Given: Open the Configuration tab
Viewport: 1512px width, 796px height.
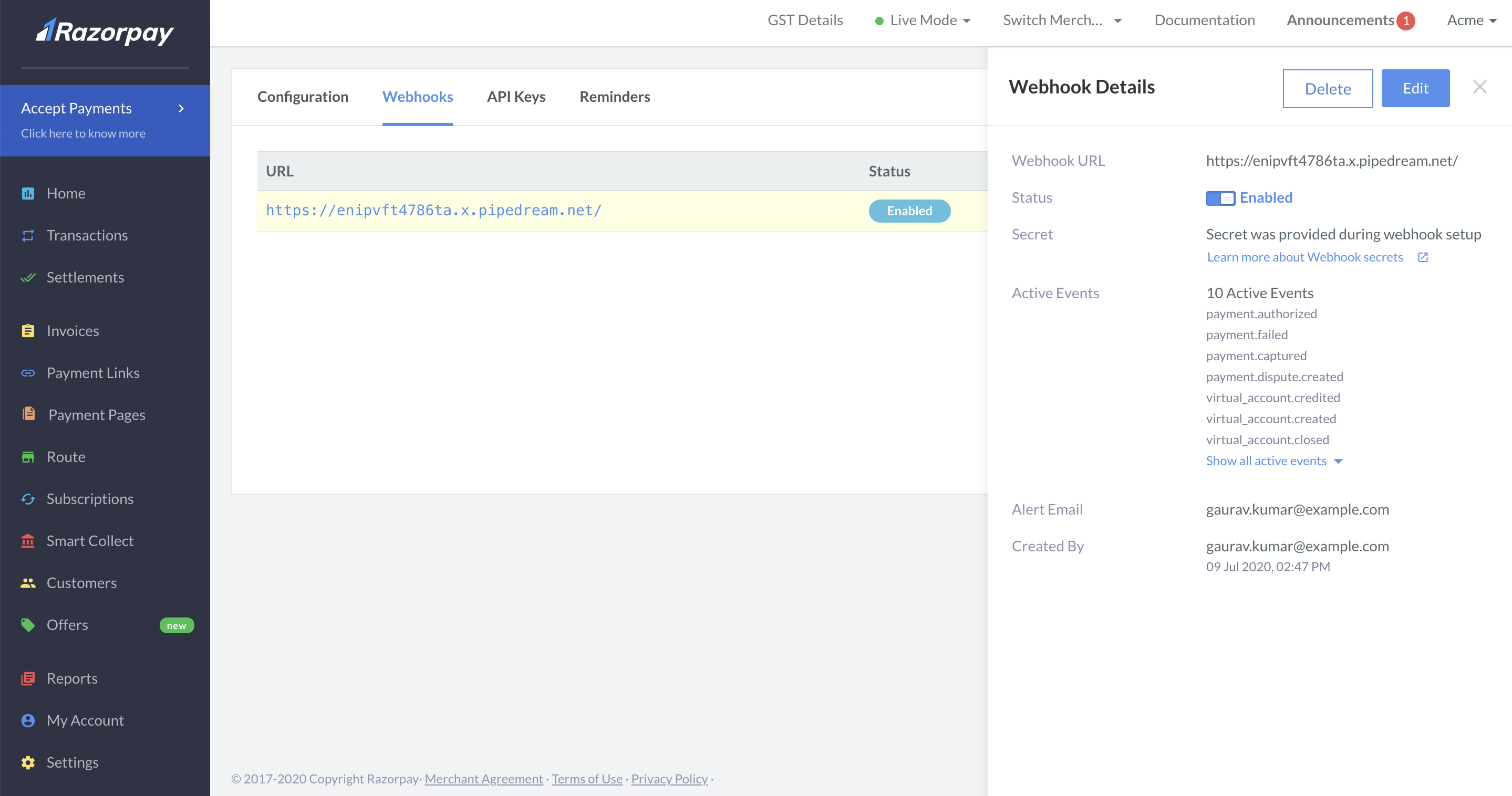Looking at the screenshot, I should coord(303,96).
